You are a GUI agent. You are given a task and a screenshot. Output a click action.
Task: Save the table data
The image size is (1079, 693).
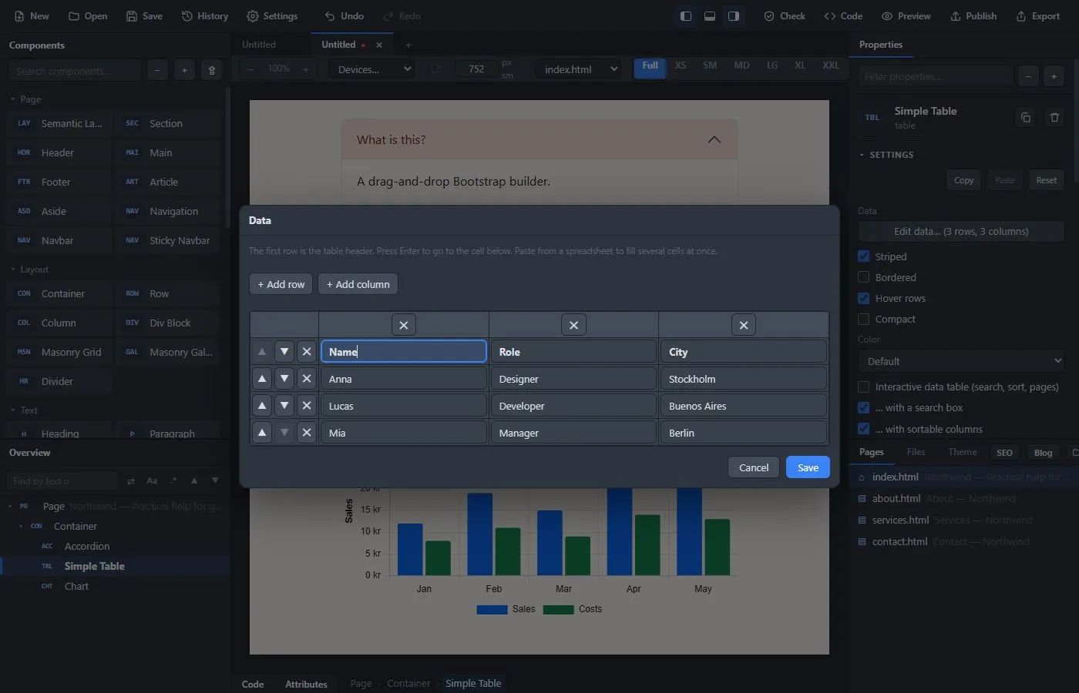[808, 467]
